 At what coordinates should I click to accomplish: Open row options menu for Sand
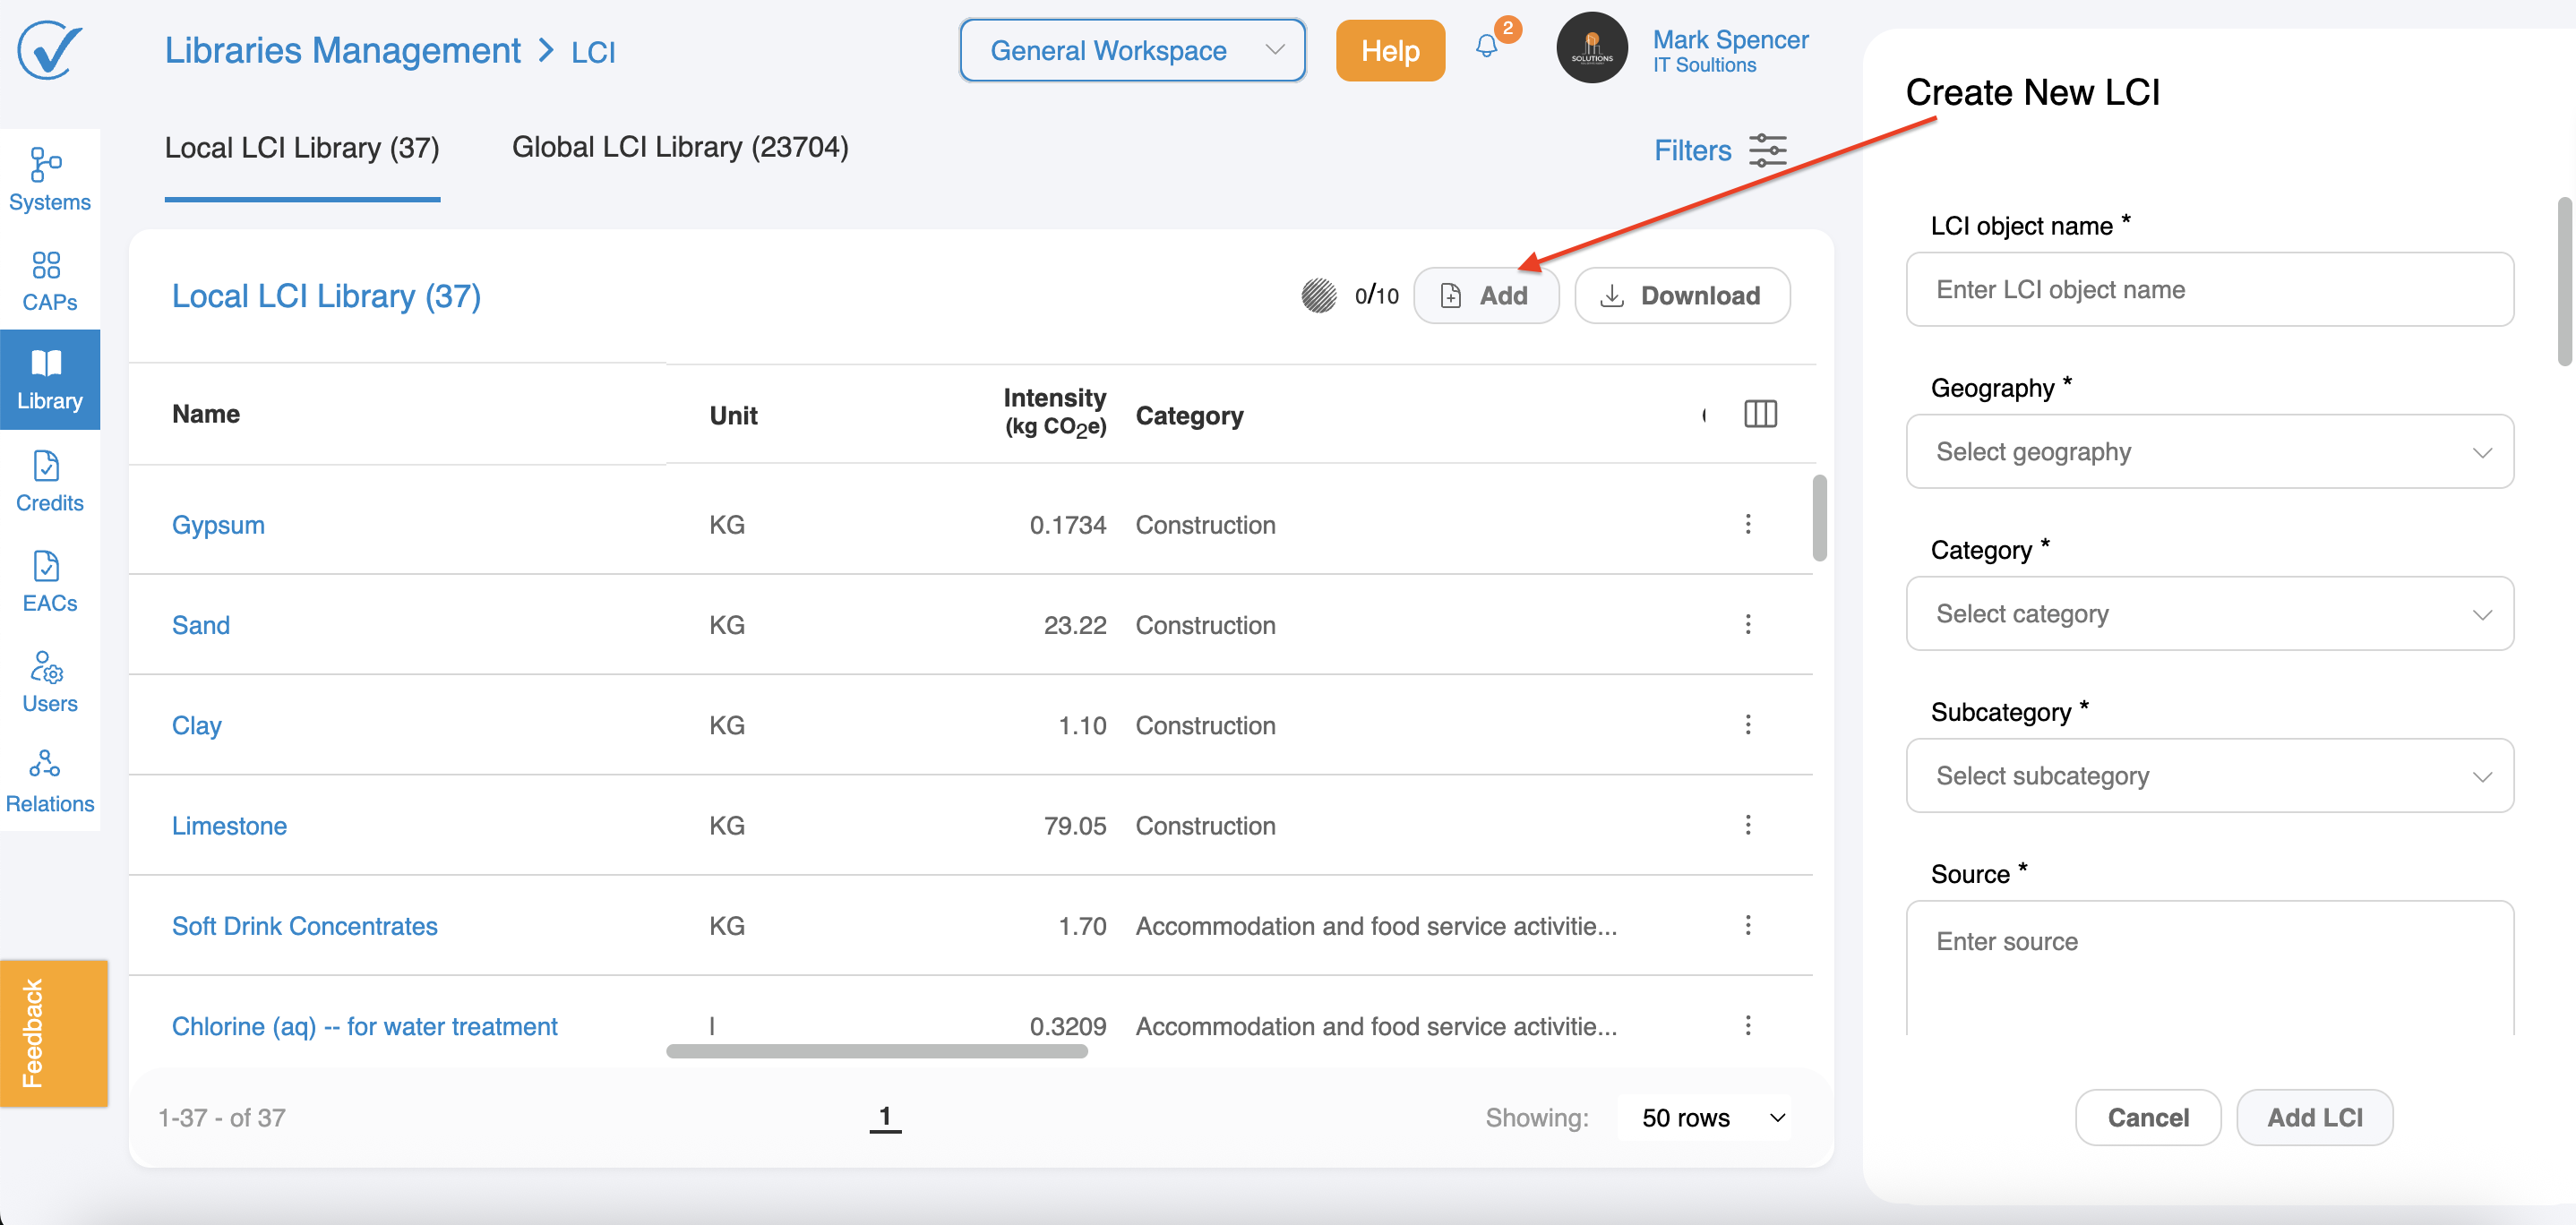pos(1747,624)
